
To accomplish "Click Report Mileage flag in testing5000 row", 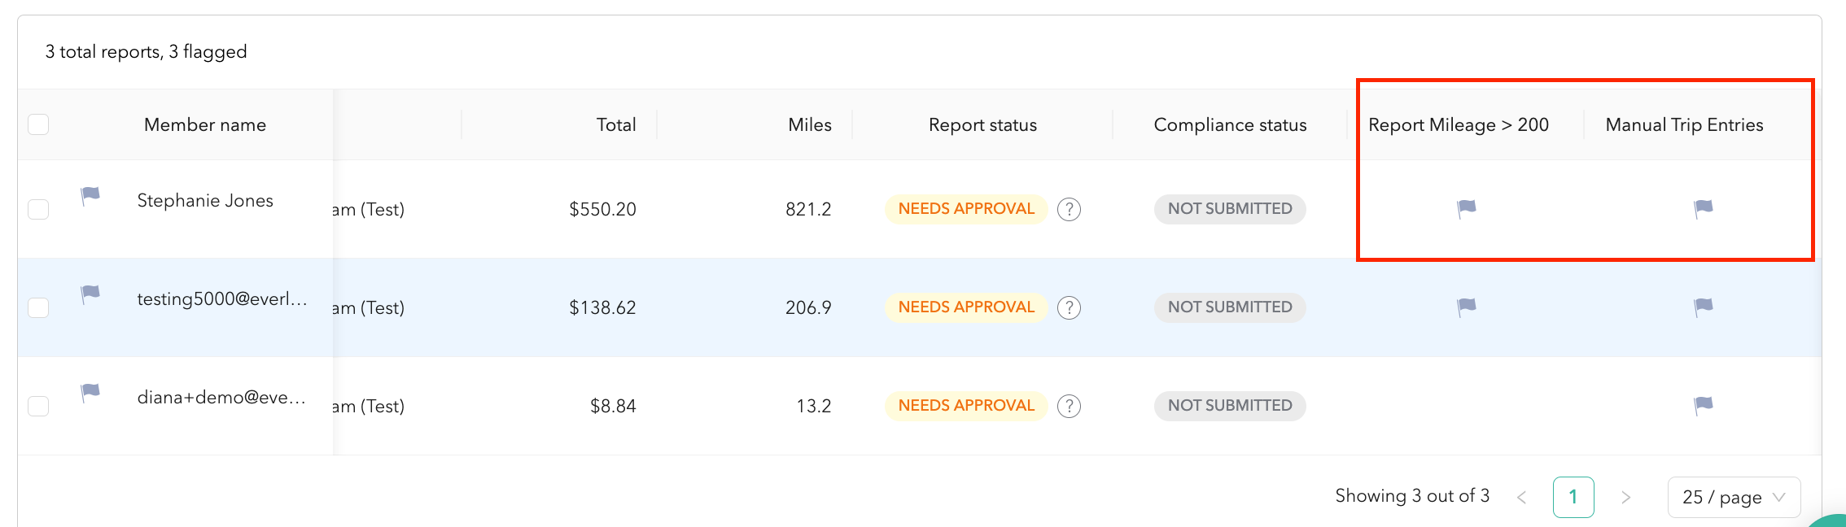I will (1466, 307).
